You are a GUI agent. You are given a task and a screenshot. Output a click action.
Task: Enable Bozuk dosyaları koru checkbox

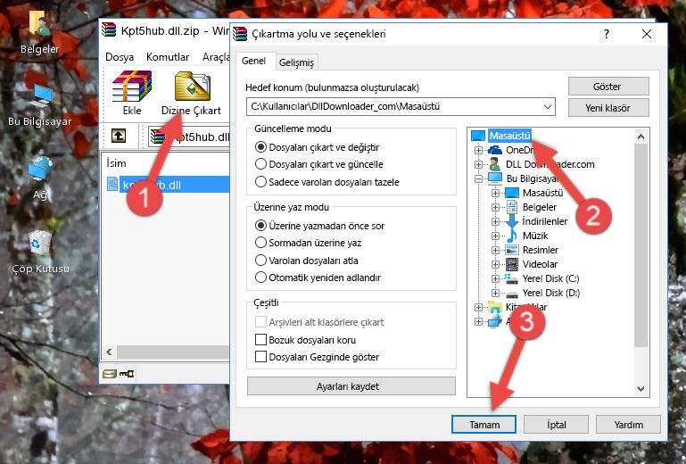260,340
